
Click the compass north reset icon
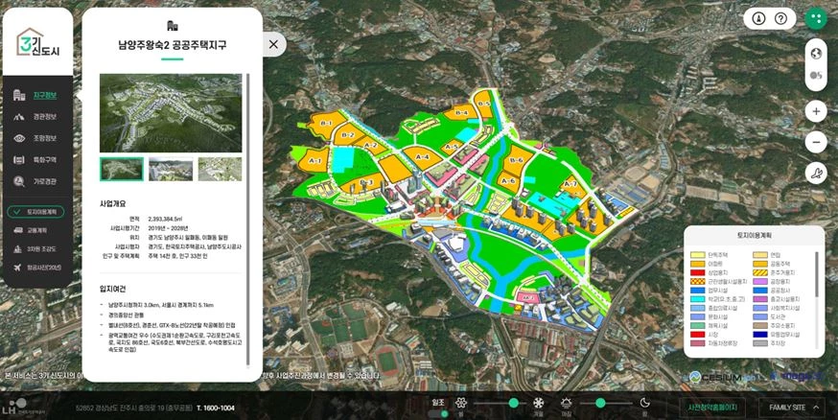tap(758, 18)
